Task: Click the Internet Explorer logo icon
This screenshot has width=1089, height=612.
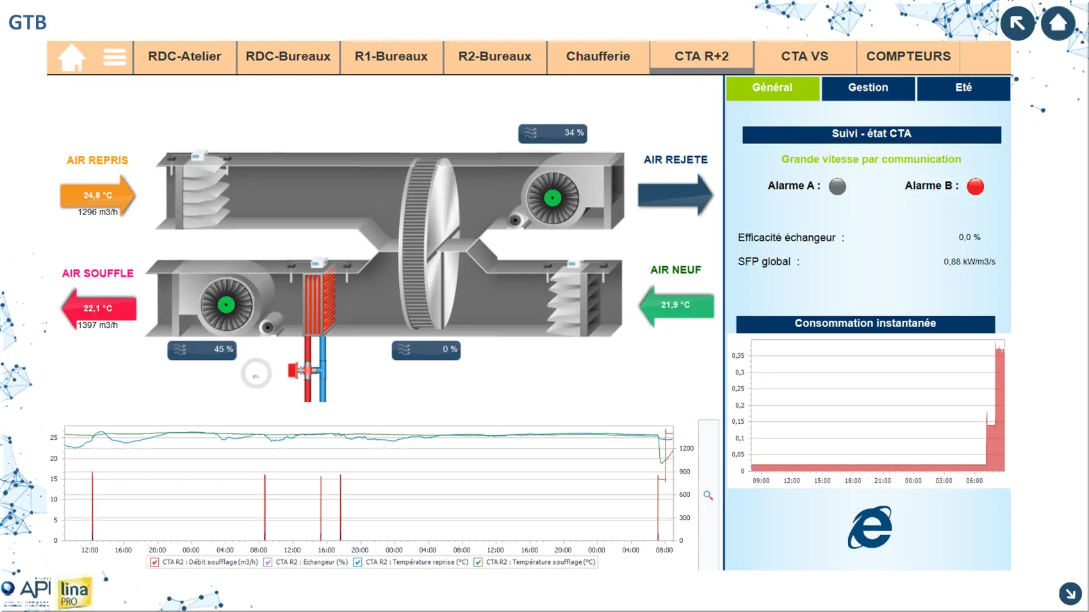Action: tap(869, 527)
